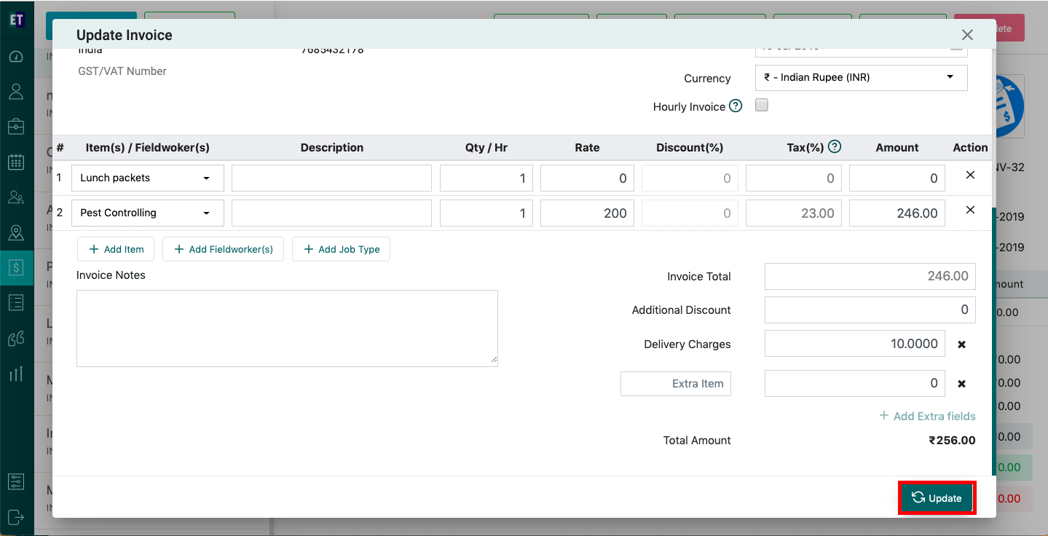Open the single user icon in sidebar
The image size is (1048, 536).
click(16, 92)
